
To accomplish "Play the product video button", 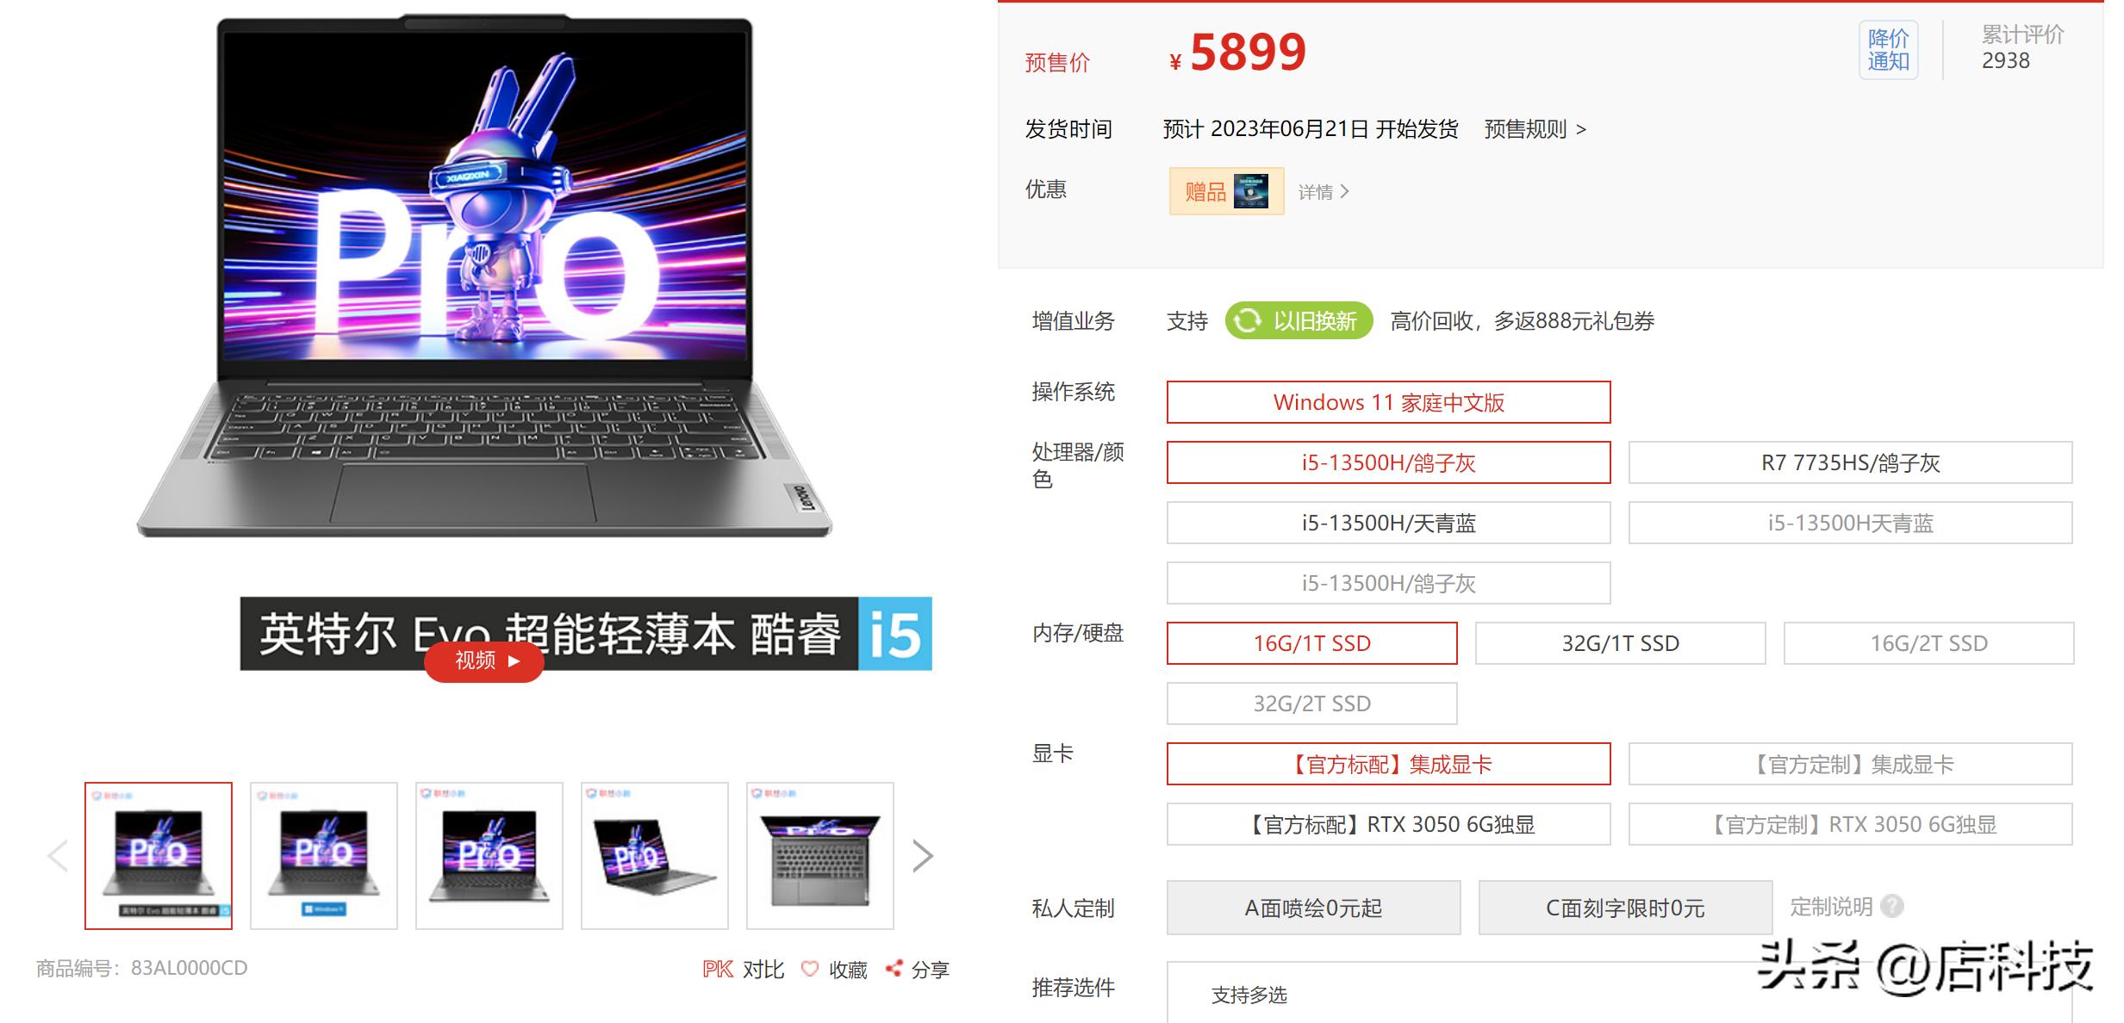I will pos(483,660).
